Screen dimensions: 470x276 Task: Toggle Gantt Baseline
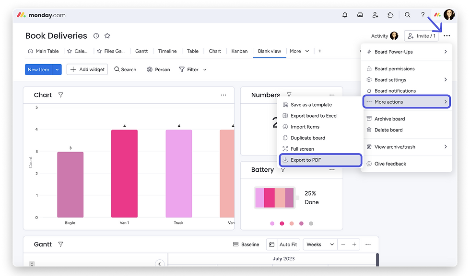pos(246,244)
